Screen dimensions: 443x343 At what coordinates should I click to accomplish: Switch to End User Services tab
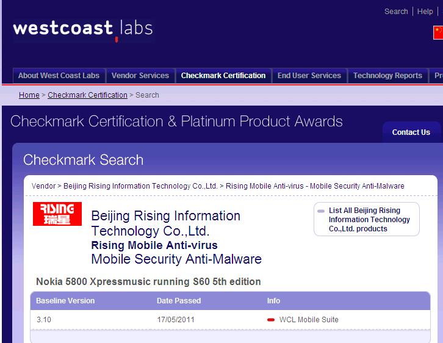click(x=309, y=76)
